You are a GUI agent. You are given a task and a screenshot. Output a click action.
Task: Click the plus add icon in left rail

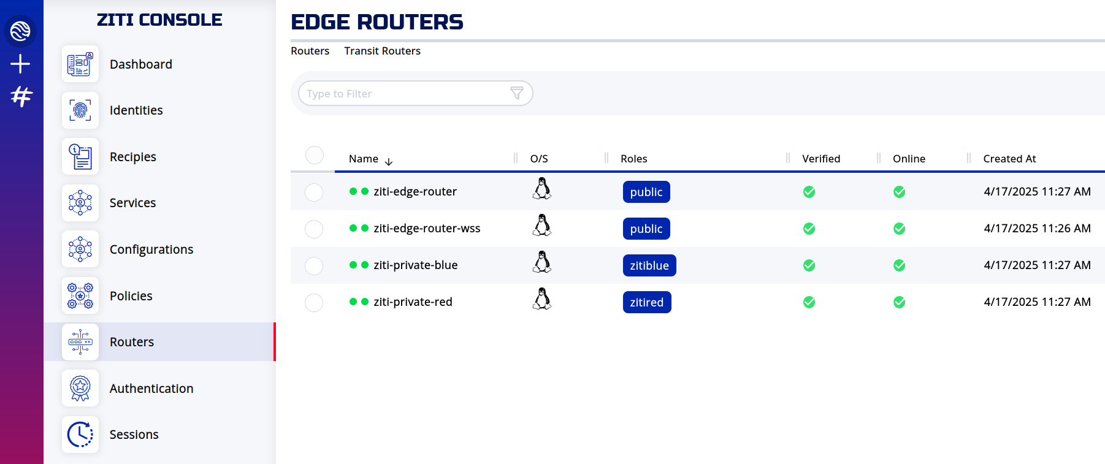(20, 64)
